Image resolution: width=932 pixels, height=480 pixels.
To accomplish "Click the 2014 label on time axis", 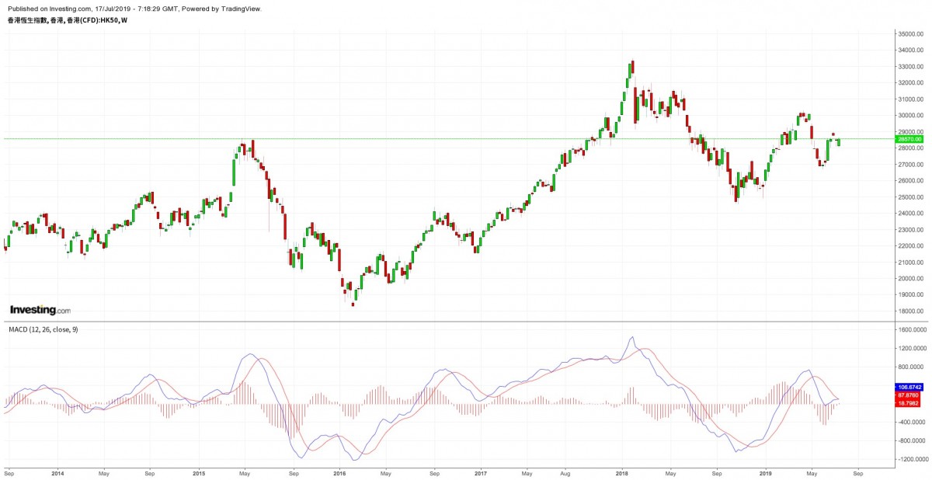I will click(x=57, y=471).
